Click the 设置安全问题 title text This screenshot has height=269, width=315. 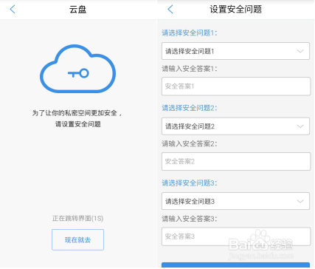point(235,10)
